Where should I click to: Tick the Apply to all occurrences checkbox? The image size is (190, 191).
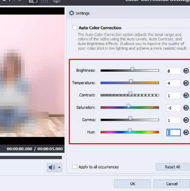75,167
